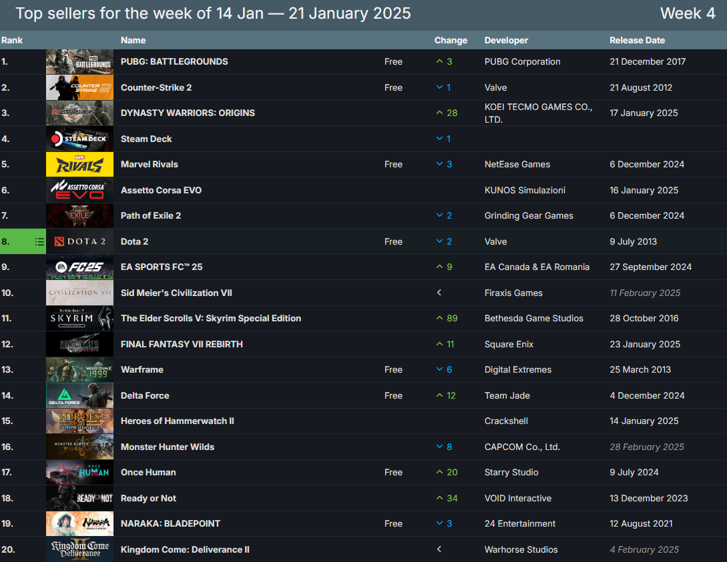
Task: Open the EA SPORTS FC 25 capsule image
Action: (x=79, y=267)
